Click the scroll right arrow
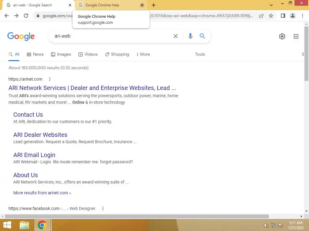This screenshot has width=309, height=231. (301, 216)
